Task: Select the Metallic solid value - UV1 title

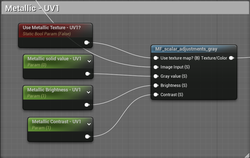Action: pos(54,59)
